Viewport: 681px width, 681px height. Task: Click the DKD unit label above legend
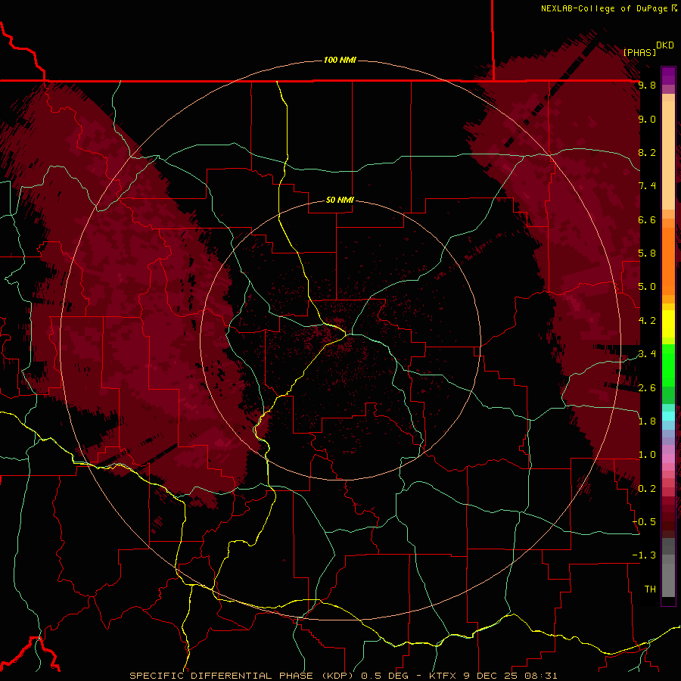665,45
